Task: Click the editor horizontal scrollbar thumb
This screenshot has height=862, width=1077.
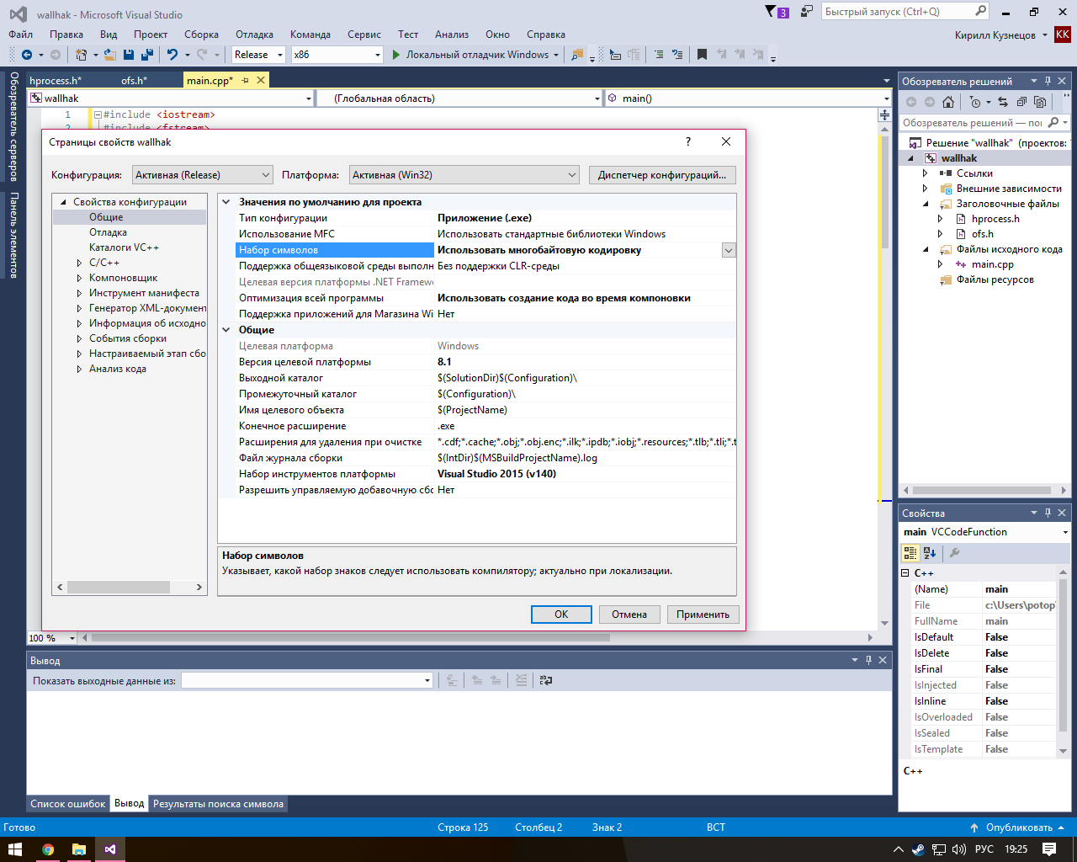Action: [x=350, y=637]
